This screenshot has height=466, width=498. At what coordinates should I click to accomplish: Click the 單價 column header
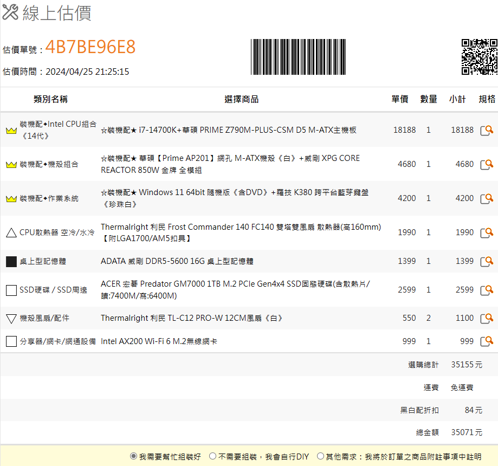point(400,99)
